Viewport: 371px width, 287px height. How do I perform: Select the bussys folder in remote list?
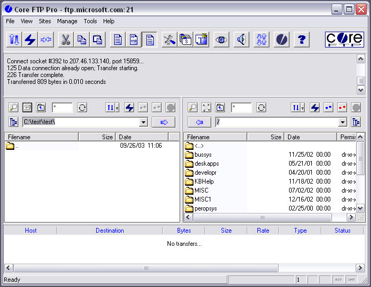(x=202, y=155)
